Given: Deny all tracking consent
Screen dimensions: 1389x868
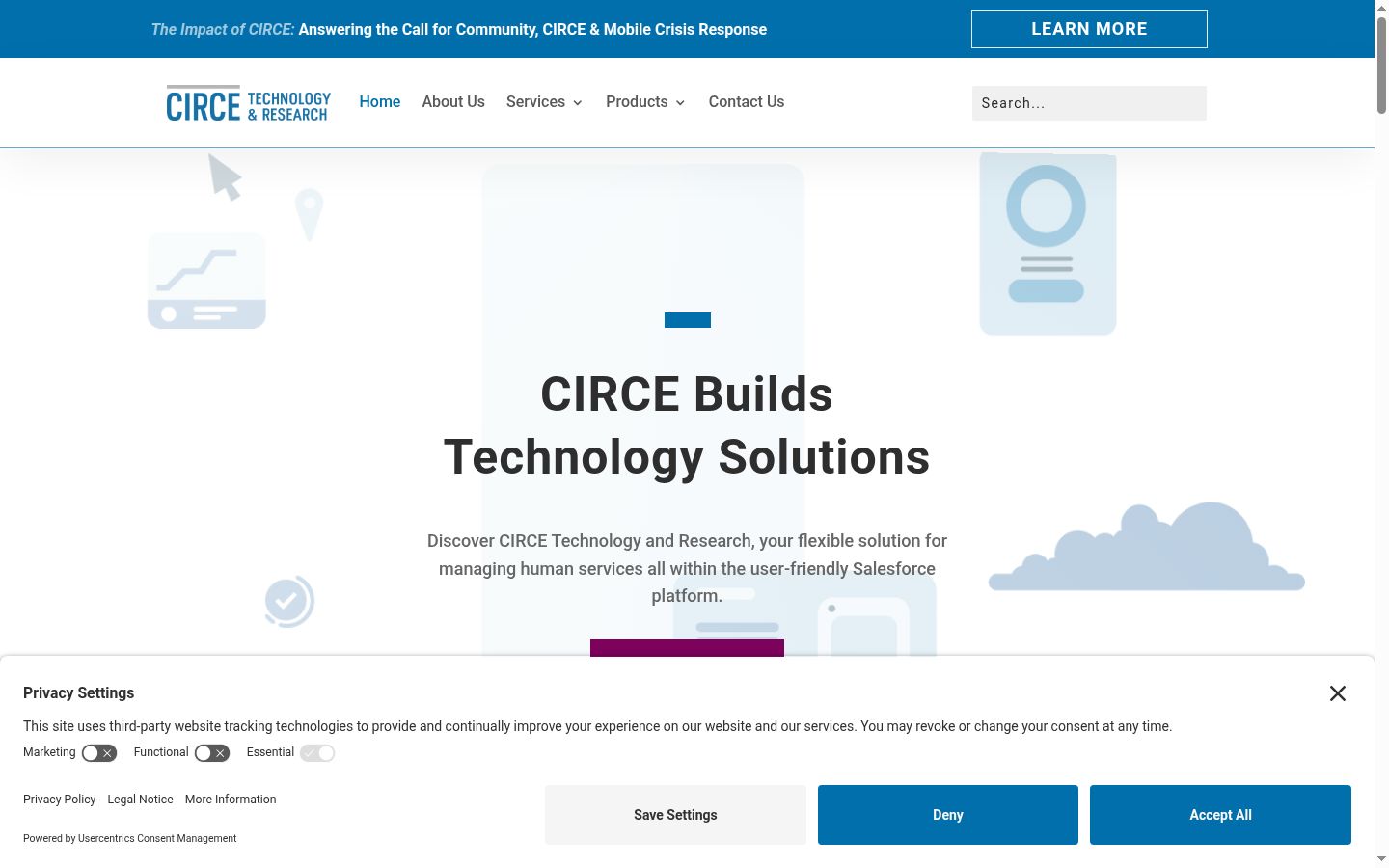Looking at the screenshot, I should pos(948,815).
